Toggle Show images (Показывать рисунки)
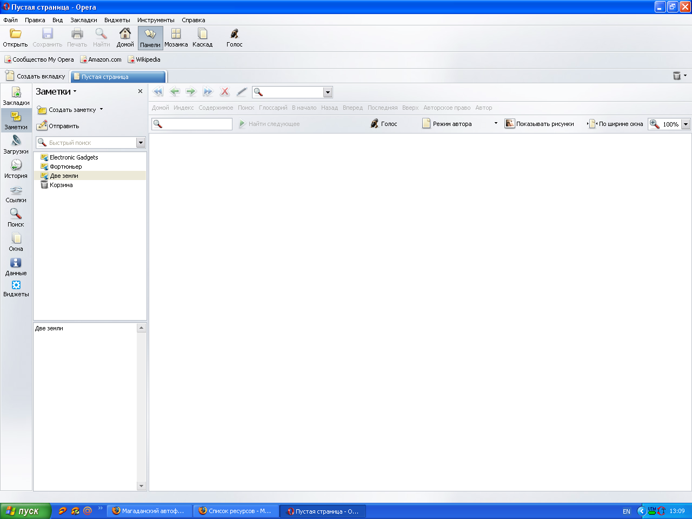The image size is (692, 519). point(539,124)
